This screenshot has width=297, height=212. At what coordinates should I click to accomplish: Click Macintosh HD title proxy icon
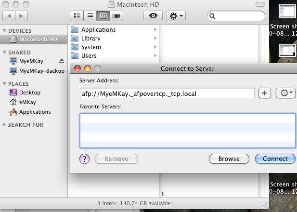(111, 4)
